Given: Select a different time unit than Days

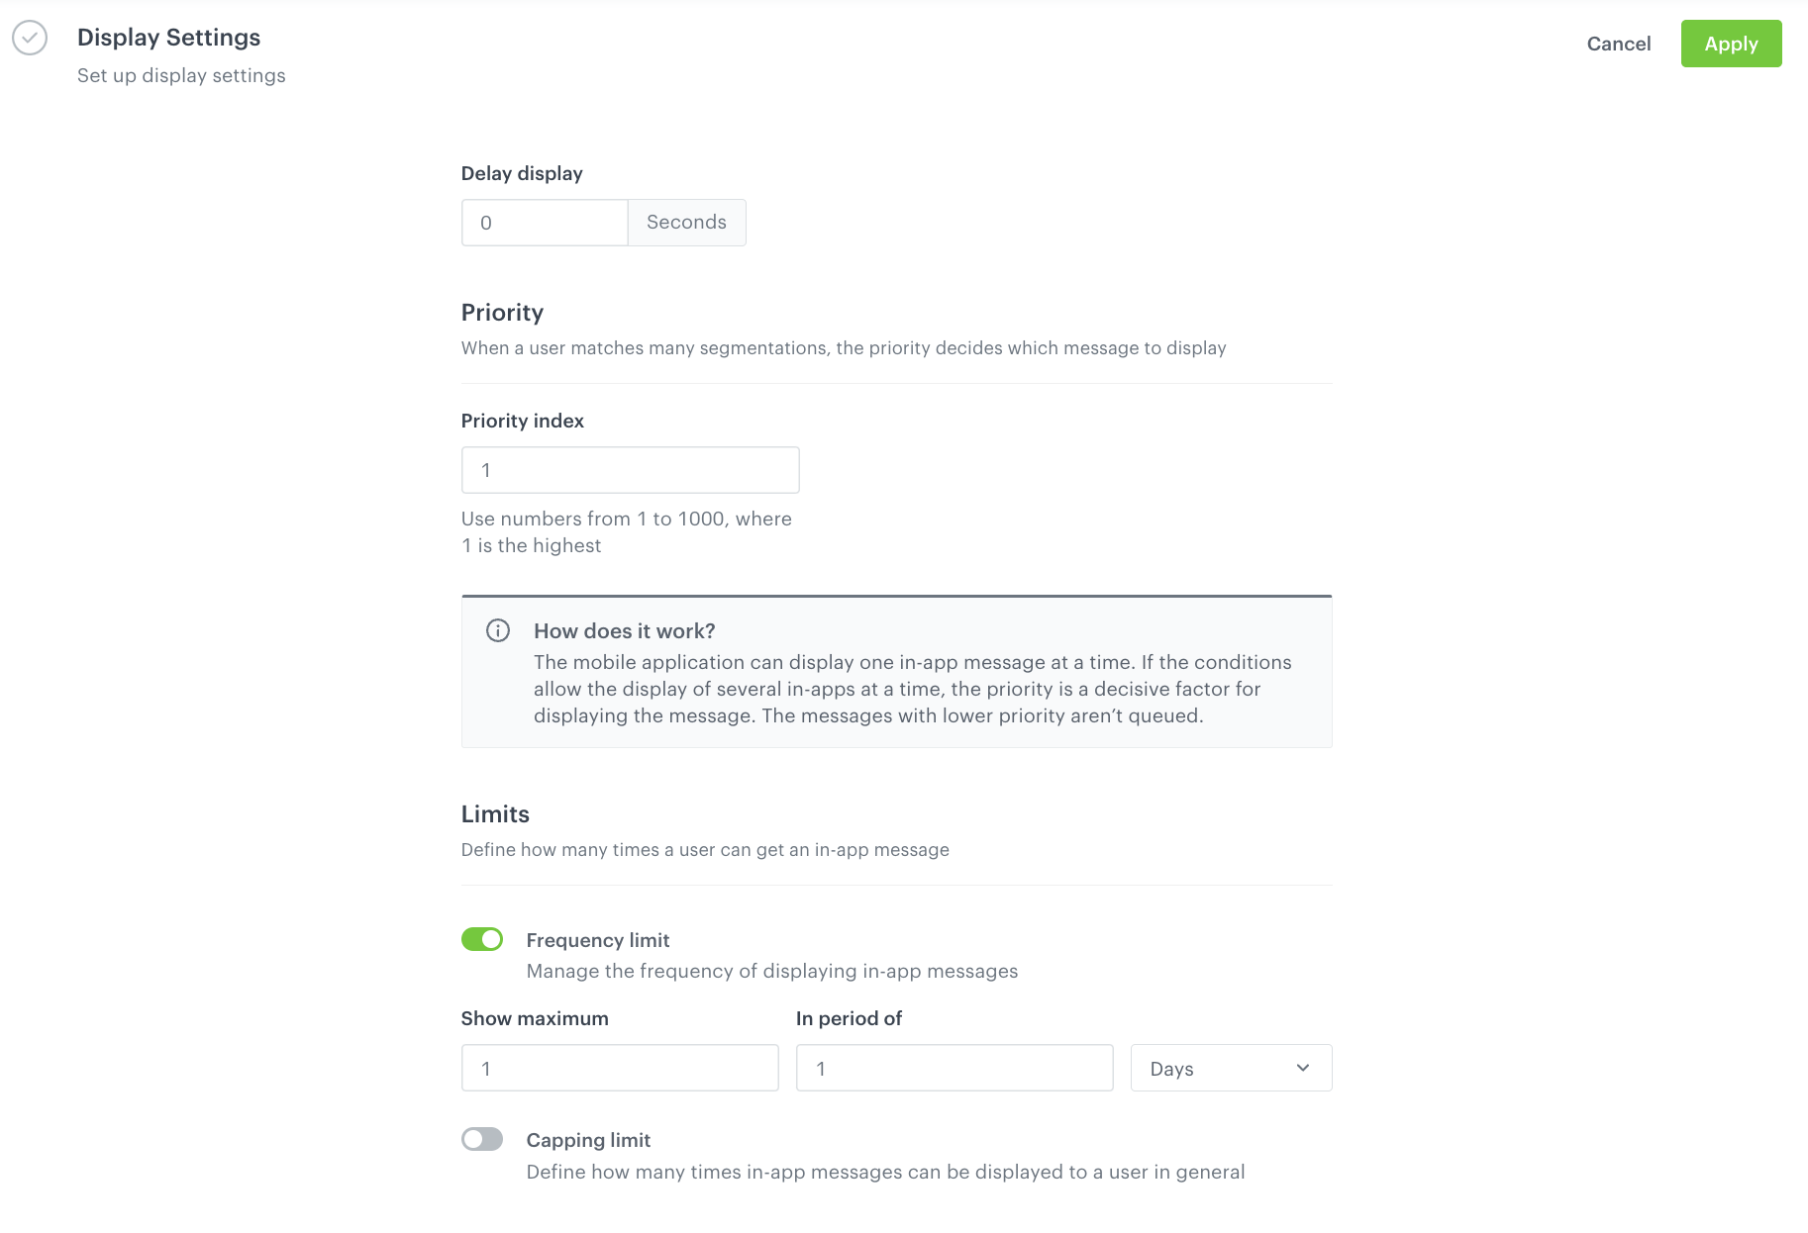Looking at the screenshot, I should click(1231, 1068).
